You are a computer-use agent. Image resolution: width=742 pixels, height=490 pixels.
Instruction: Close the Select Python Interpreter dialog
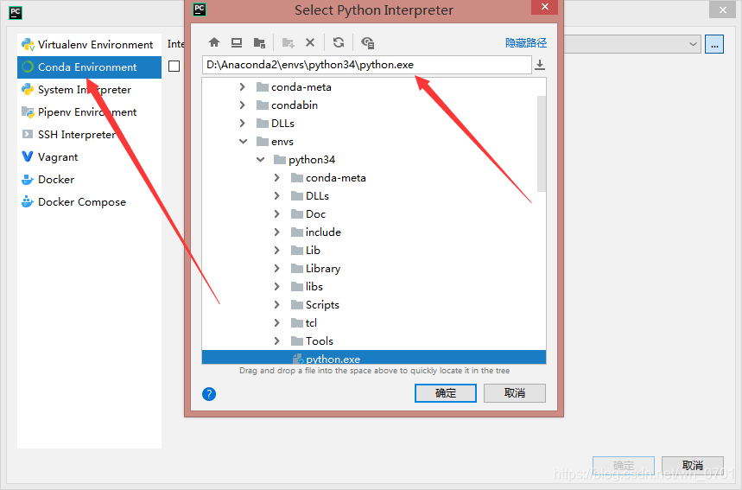click(x=545, y=7)
